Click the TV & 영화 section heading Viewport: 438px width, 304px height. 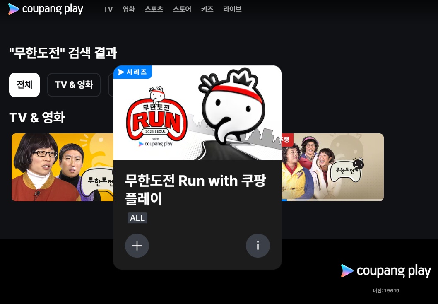point(37,117)
